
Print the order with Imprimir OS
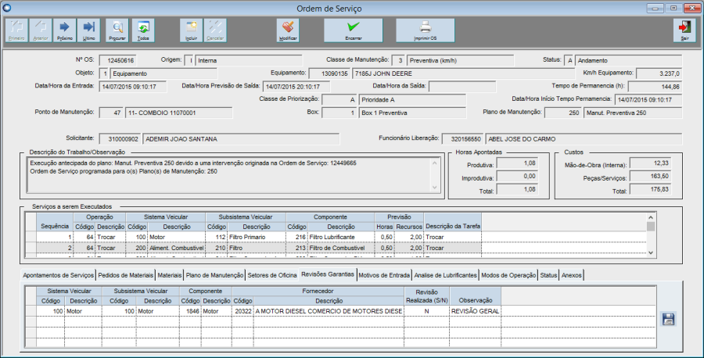pyautogui.click(x=425, y=30)
